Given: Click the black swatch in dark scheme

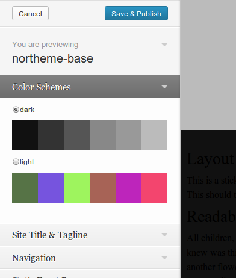Looking at the screenshot, I should click(25, 135).
